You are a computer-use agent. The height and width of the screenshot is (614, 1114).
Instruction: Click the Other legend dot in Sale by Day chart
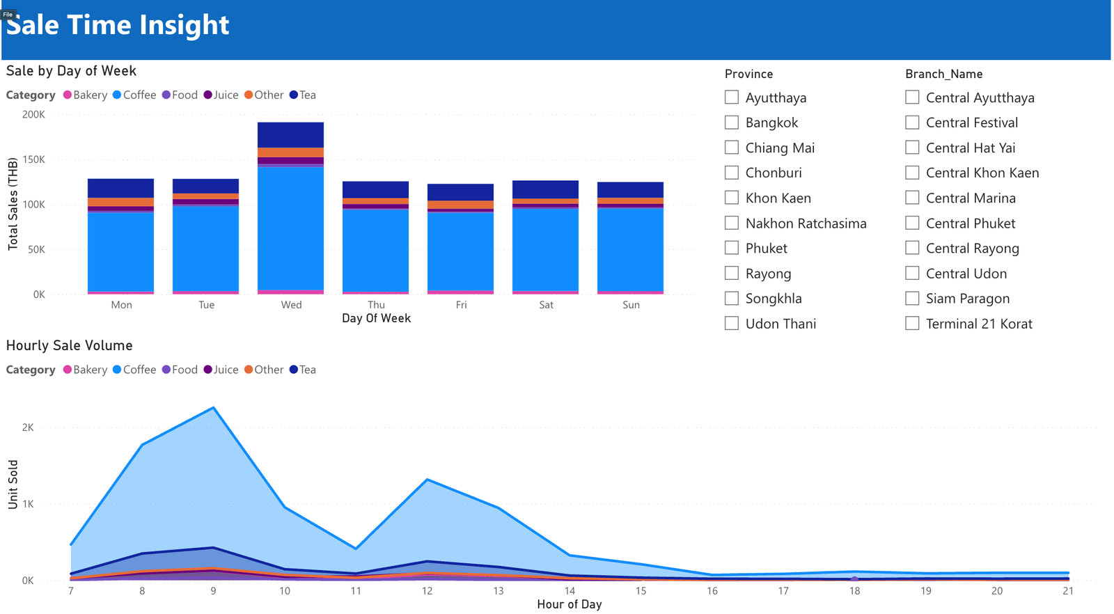coord(249,95)
